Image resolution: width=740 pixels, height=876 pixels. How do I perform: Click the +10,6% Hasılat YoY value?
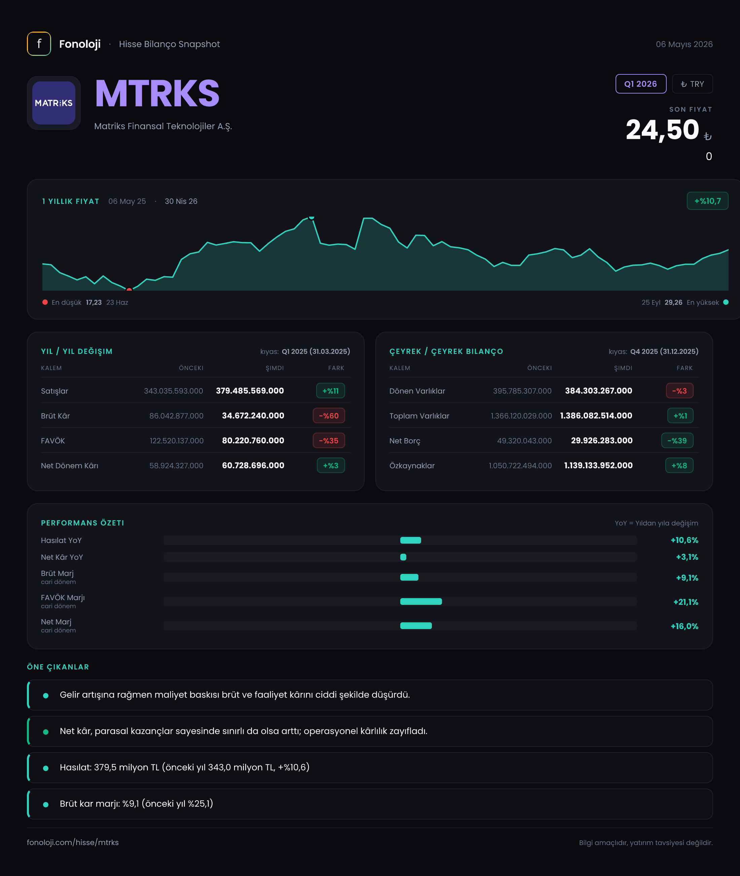coord(684,540)
